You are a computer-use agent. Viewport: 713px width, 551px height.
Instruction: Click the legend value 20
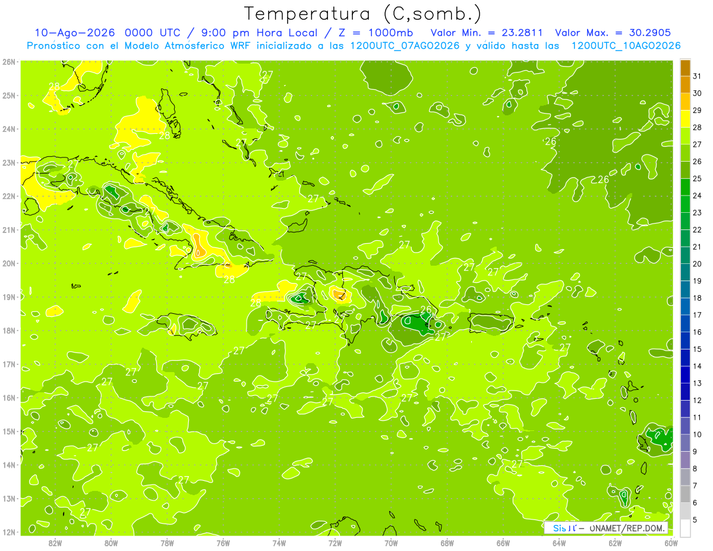click(x=698, y=264)
